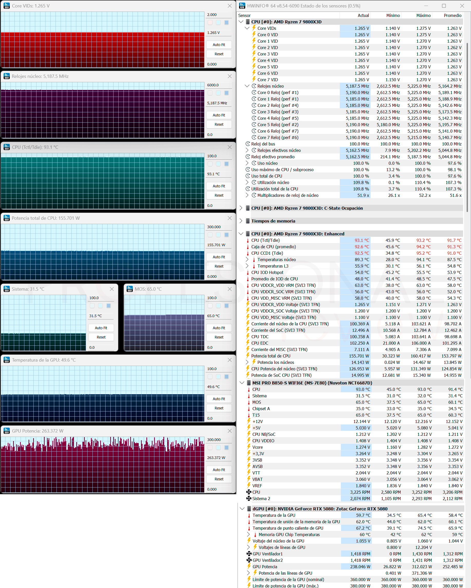Click the GPU Ventilador1 fan icon
471x588 pixels.
pyautogui.click(x=249, y=554)
